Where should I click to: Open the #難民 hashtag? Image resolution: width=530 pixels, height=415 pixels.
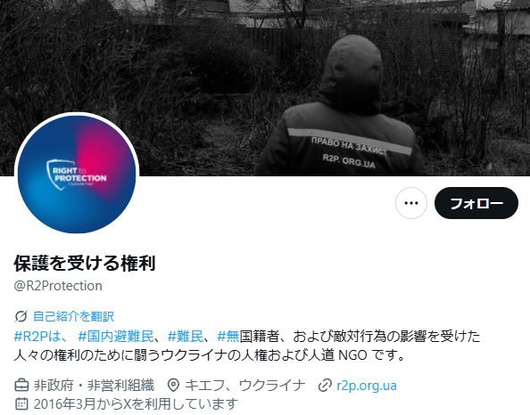[186, 337]
